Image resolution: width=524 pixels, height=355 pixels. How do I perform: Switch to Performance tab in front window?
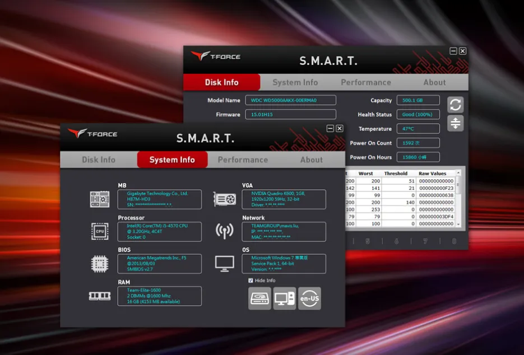click(243, 160)
